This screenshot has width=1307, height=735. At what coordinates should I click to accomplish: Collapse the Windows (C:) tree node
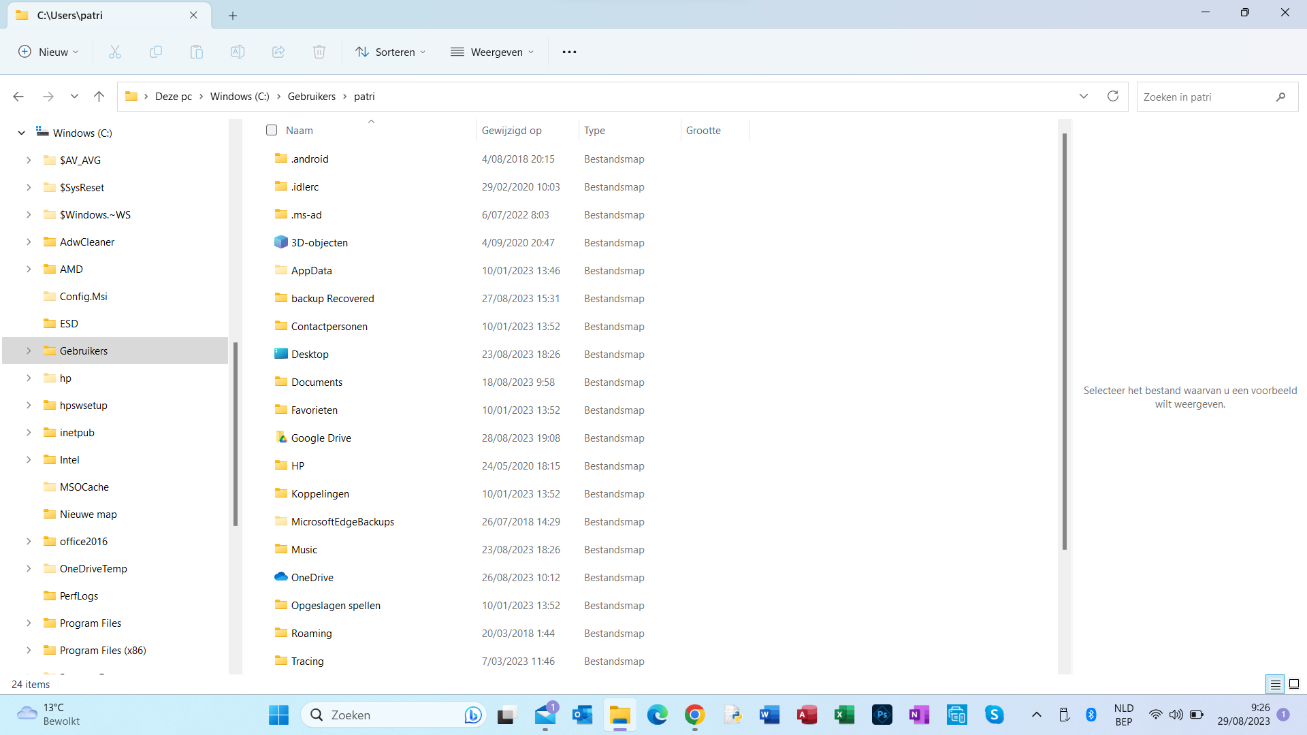tap(22, 133)
